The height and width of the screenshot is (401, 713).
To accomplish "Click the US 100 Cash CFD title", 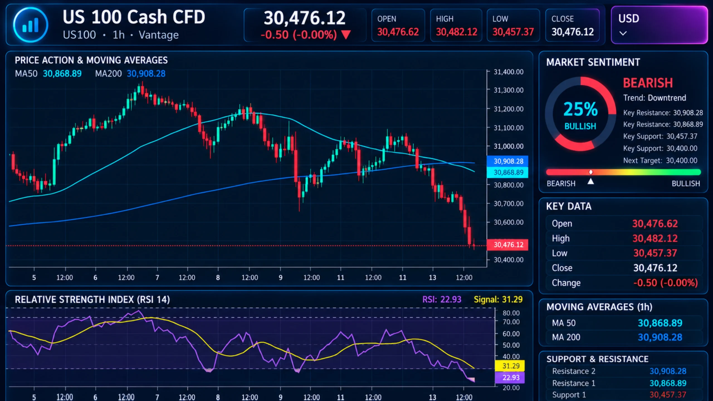I will coord(134,17).
